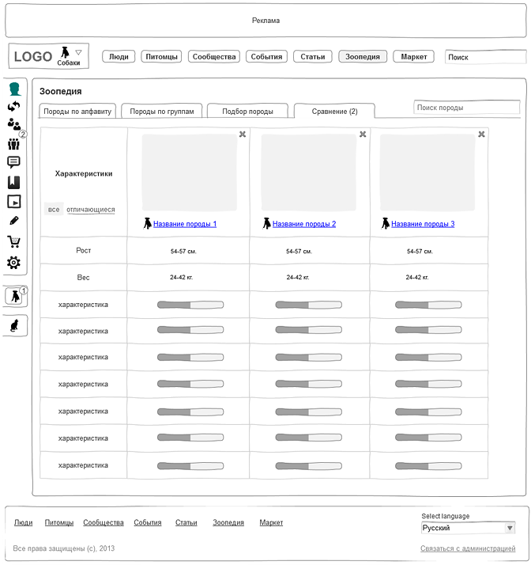Viewport: 531px width, 565px height.
Task: Open the bookmark book sidebar icon
Action: pyautogui.click(x=13, y=182)
